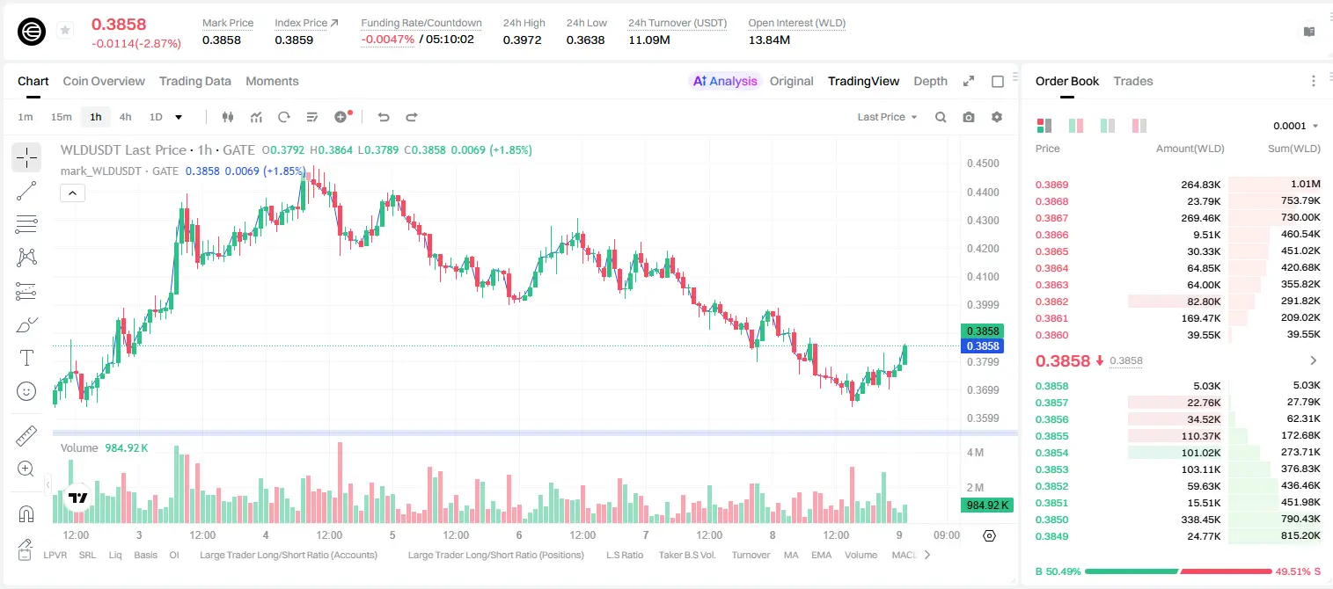The width and height of the screenshot is (1333, 589).
Task: Open the 0.0001 price precision dropdown
Action: click(x=1296, y=126)
